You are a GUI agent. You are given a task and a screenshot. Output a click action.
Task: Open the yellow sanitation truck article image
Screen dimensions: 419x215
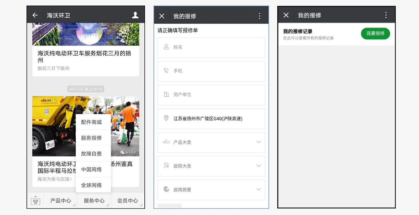(x=86, y=126)
